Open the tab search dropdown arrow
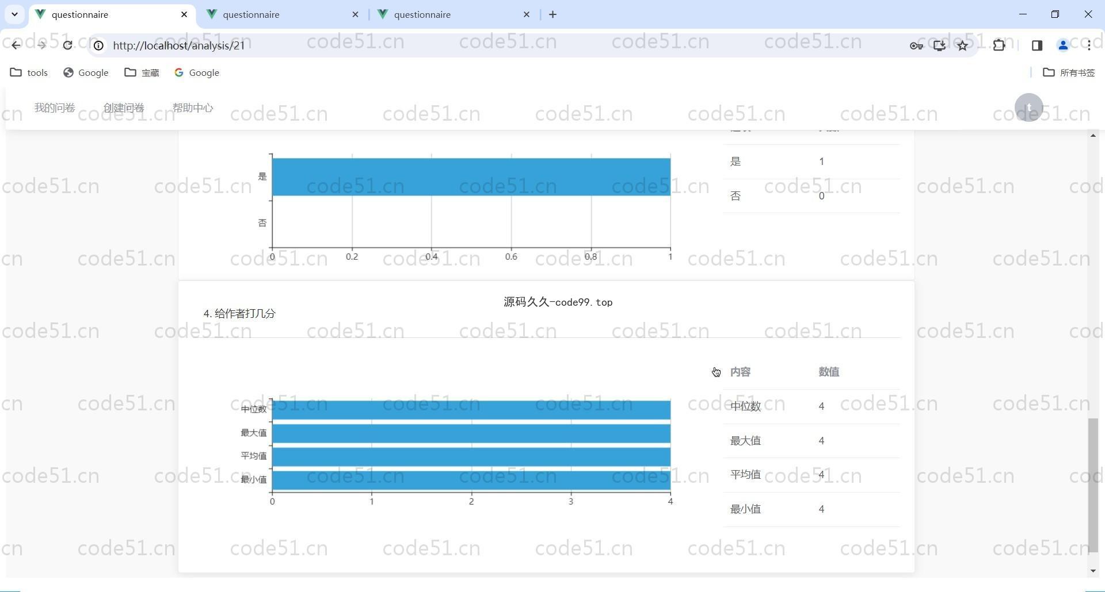The image size is (1105, 592). point(14,14)
